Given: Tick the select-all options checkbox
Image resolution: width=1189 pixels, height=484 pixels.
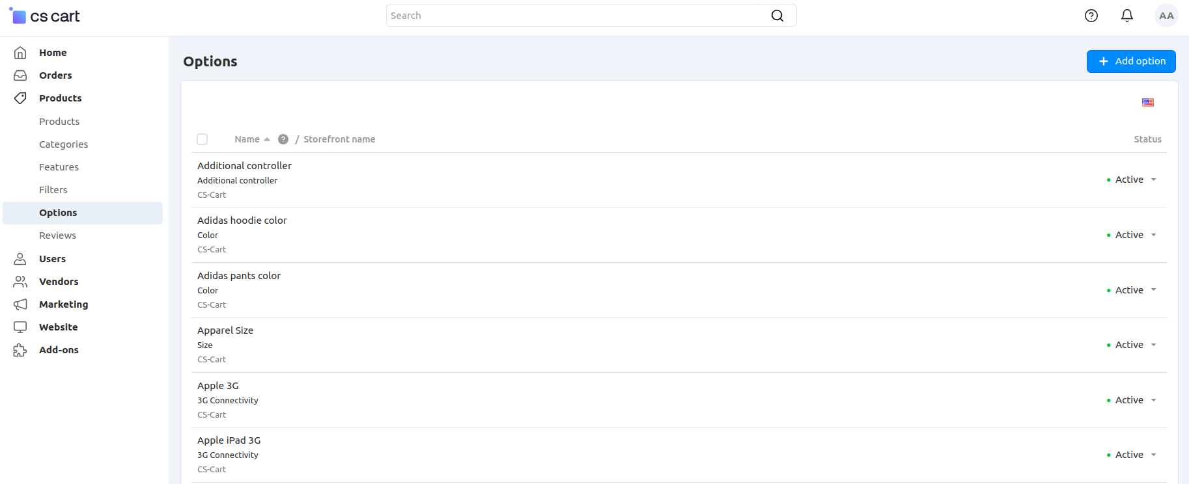Looking at the screenshot, I should click(x=203, y=139).
